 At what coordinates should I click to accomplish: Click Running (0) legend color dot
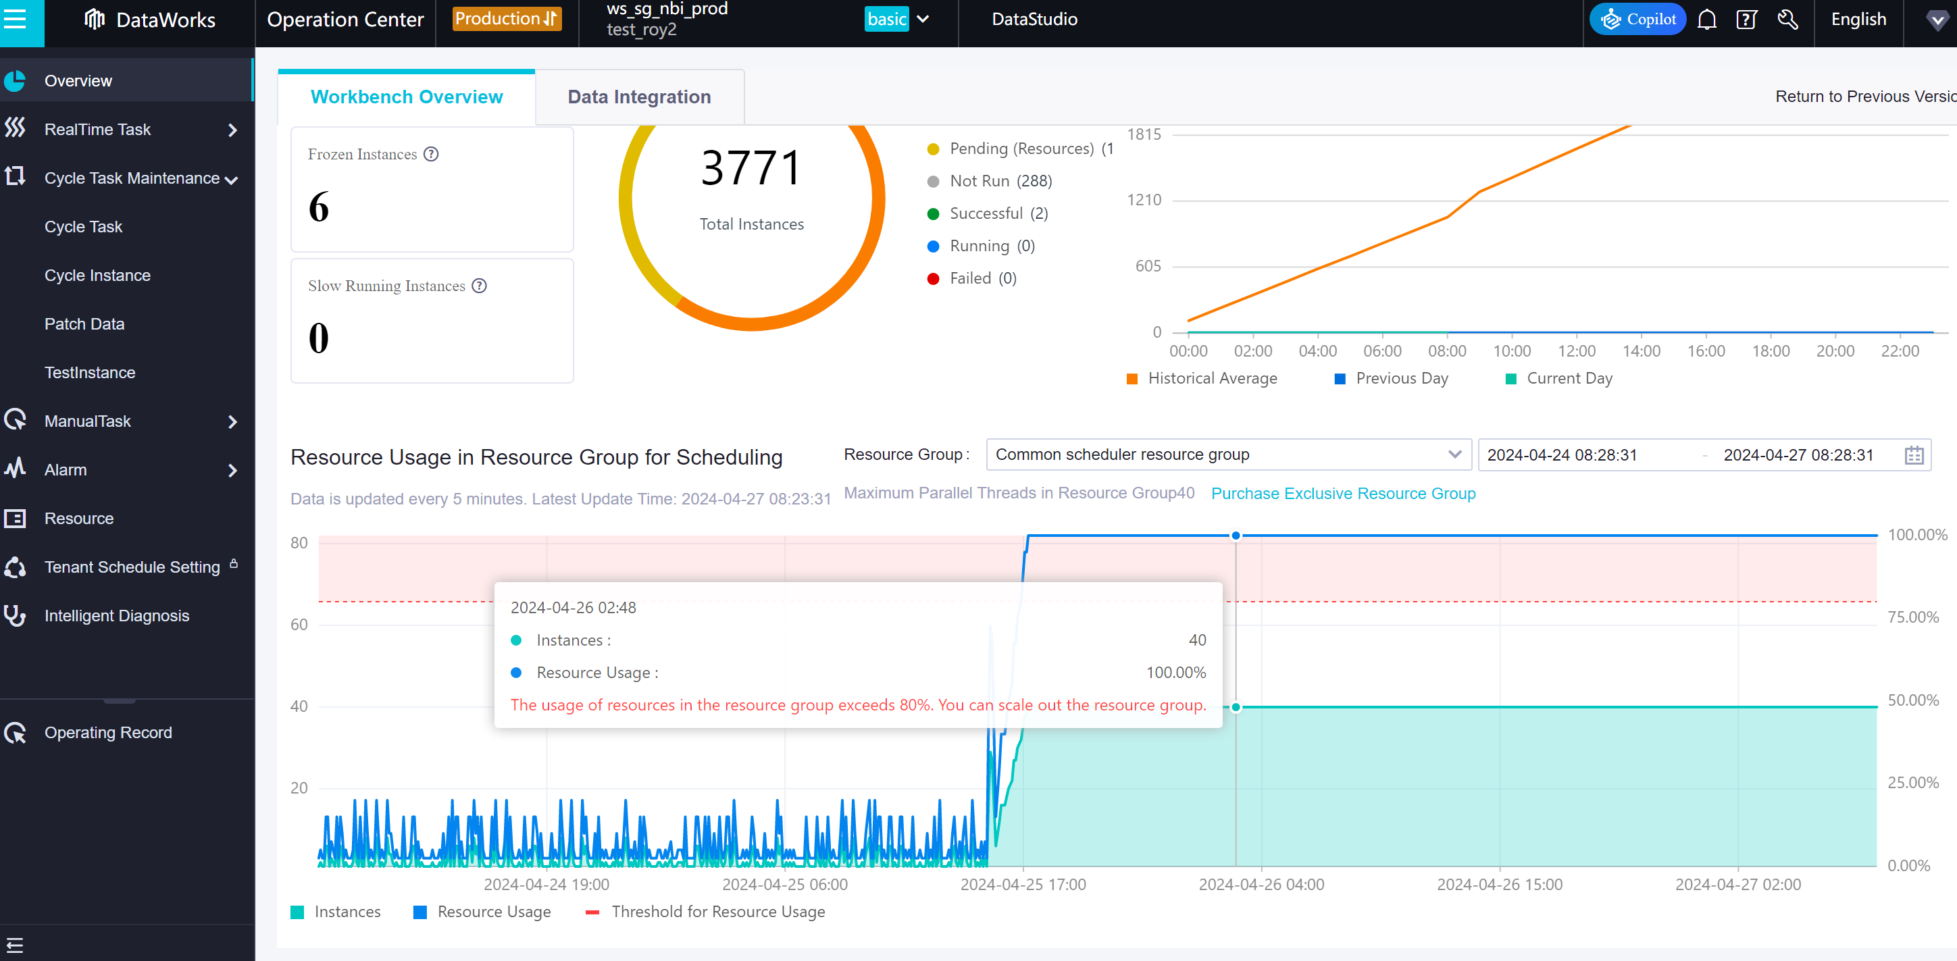pos(933,246)
